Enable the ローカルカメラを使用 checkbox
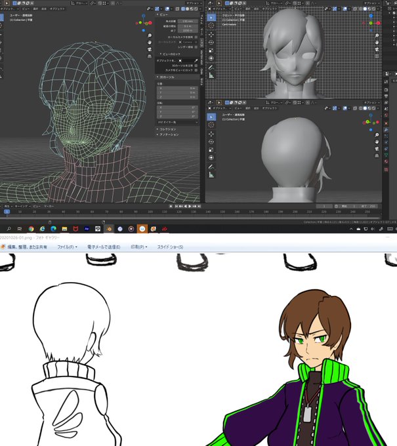The height and width of the screenshot is (446, 397). 196,37
